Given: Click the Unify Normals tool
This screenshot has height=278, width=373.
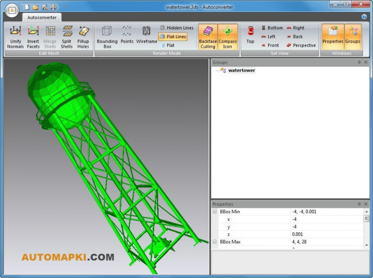Looking at the screenshot, I should pos(15,37).
